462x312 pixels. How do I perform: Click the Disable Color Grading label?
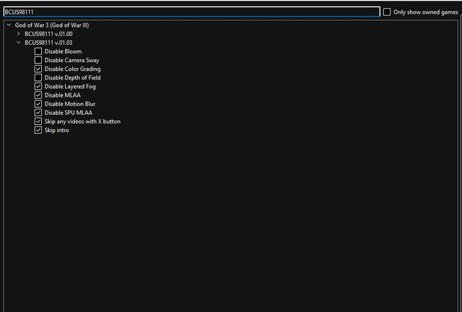click(x=72, y=69)
